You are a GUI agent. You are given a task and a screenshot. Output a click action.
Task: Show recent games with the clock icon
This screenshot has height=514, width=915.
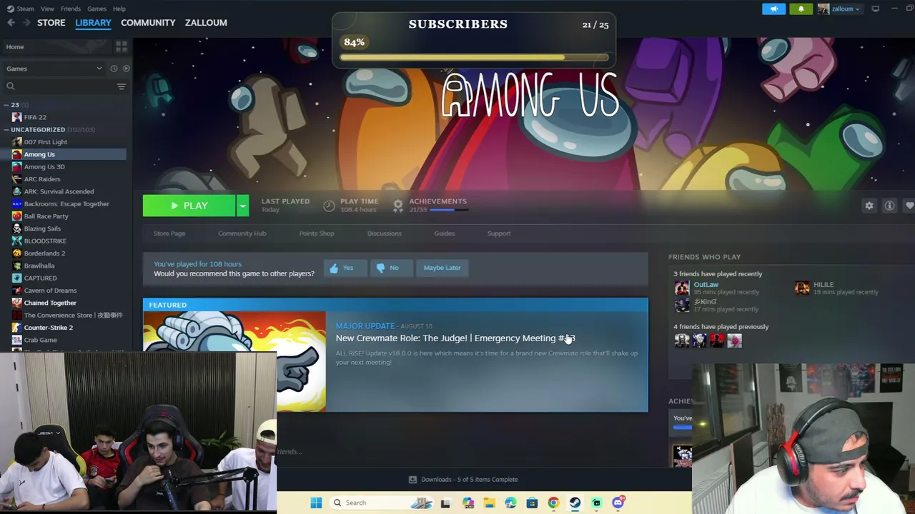tap(114, 69)
